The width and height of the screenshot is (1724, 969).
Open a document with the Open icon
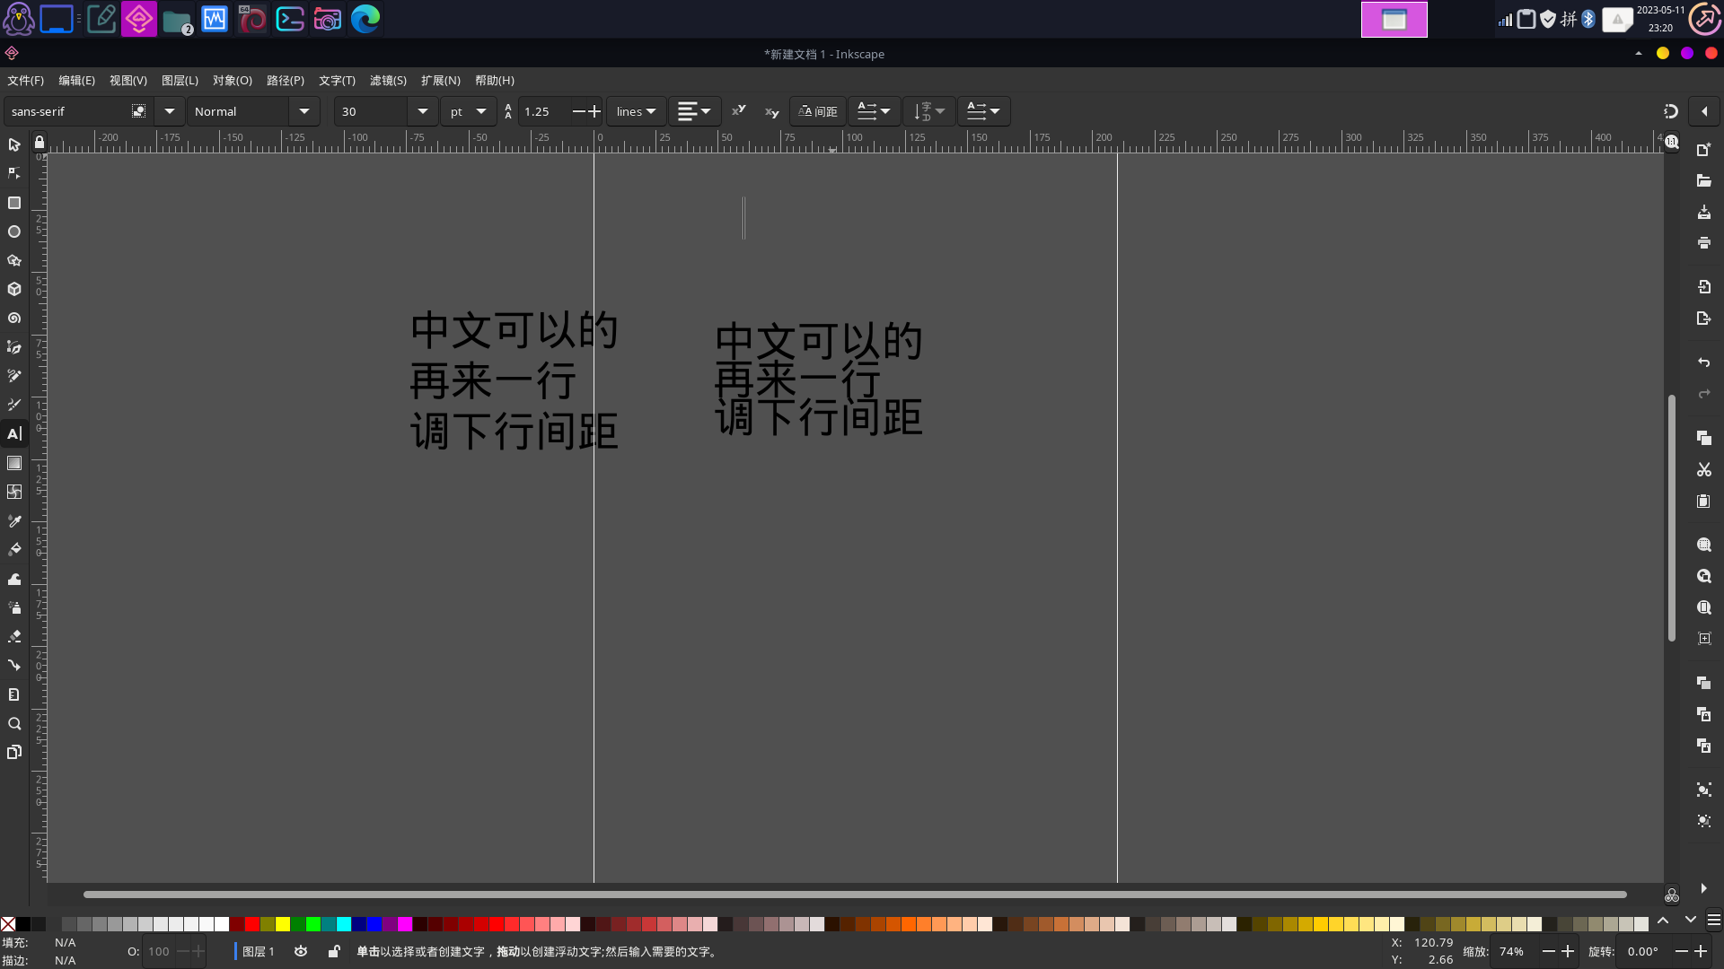pos(1703,180)
